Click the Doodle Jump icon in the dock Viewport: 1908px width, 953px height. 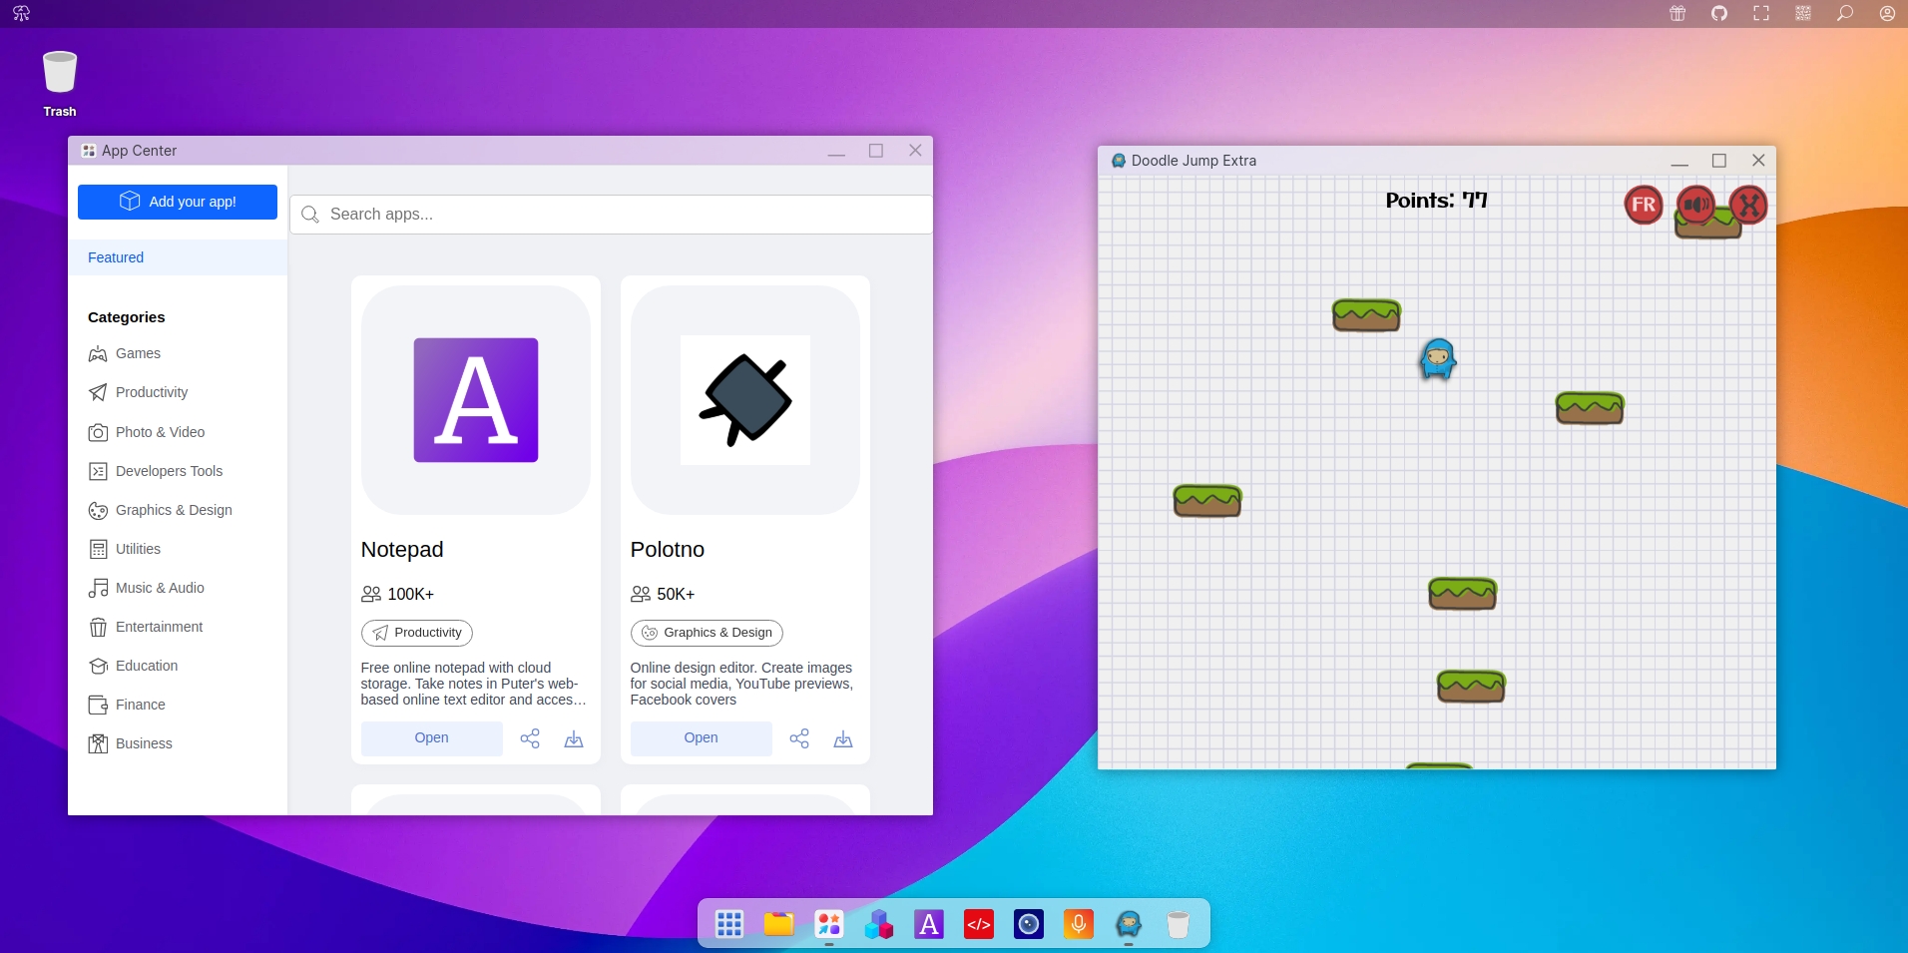tap(1129, 924)
